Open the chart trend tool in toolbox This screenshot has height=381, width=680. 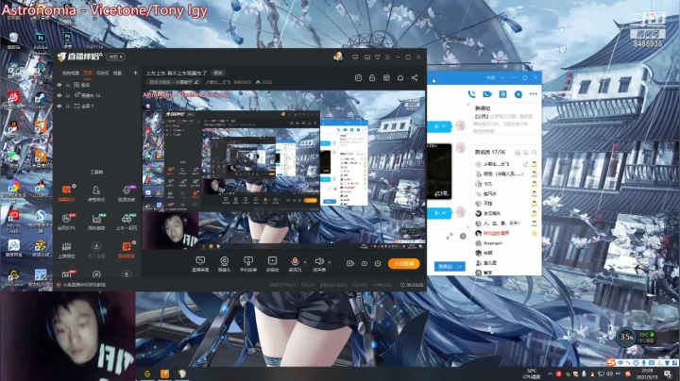96,222
